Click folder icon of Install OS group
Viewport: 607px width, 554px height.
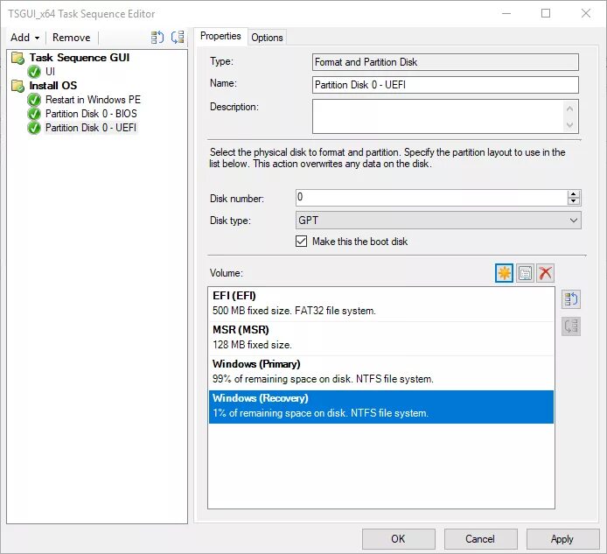pos(17,86)
